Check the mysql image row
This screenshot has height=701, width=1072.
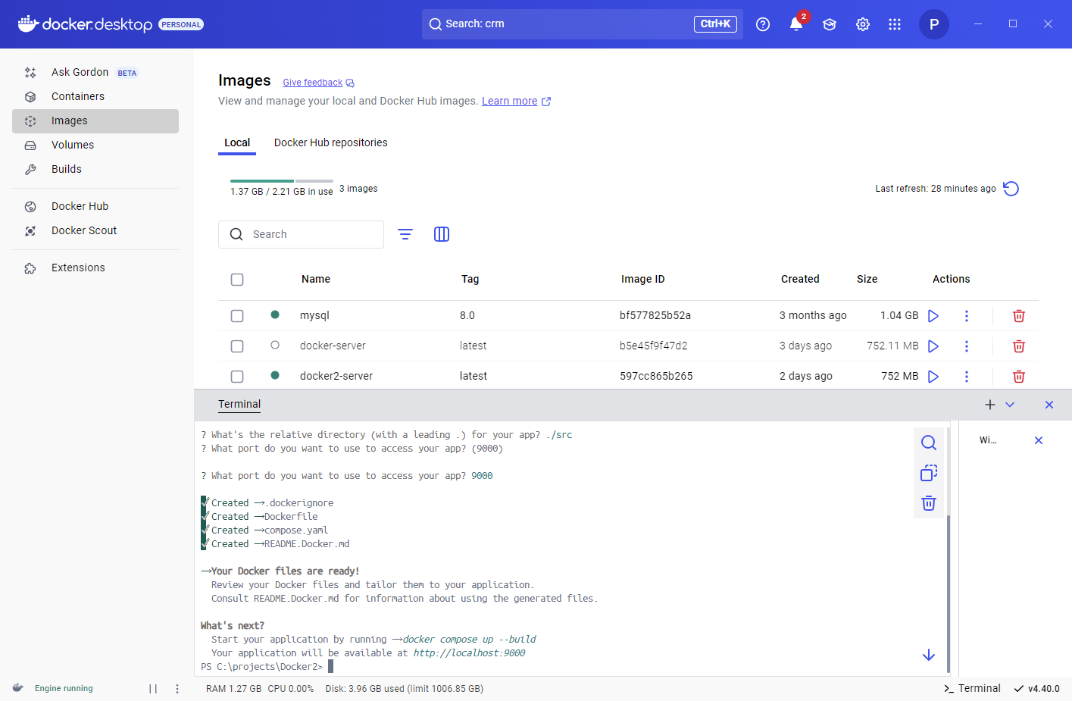pos(237,316)
